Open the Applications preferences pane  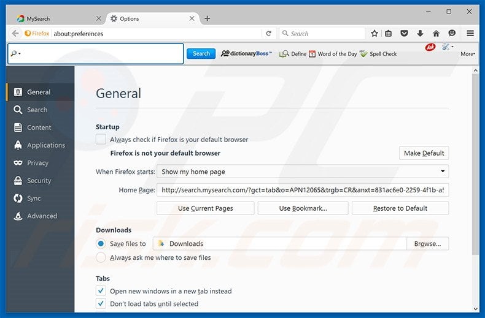(40, 145)
